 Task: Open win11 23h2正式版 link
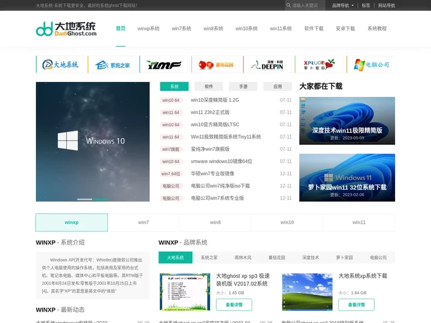210,112
